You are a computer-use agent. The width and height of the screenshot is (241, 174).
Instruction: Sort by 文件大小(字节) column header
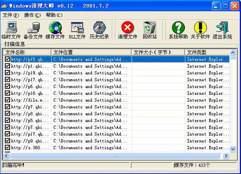point(158,52)
